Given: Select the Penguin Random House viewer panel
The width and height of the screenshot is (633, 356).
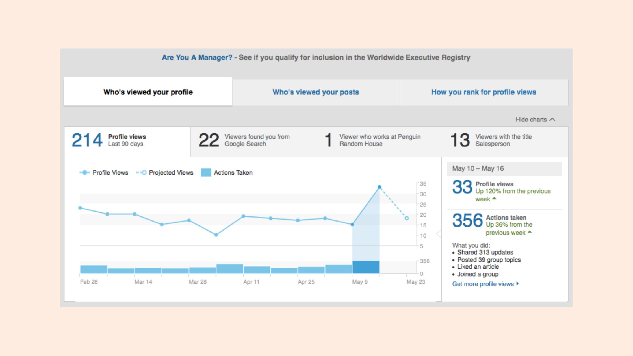Looking at the screenshot, I should [379, 140].
